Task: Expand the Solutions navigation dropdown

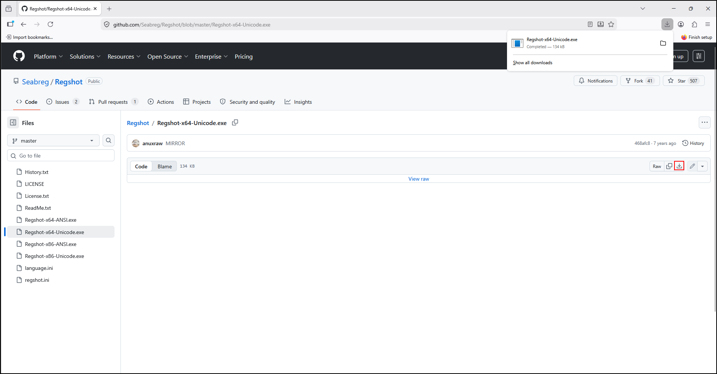Action: pyautogui.click(x=85, y=56)
